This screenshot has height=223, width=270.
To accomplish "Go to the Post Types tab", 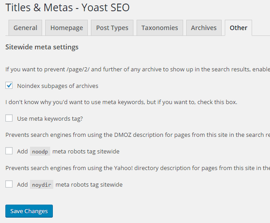I will tap(112, 27).
